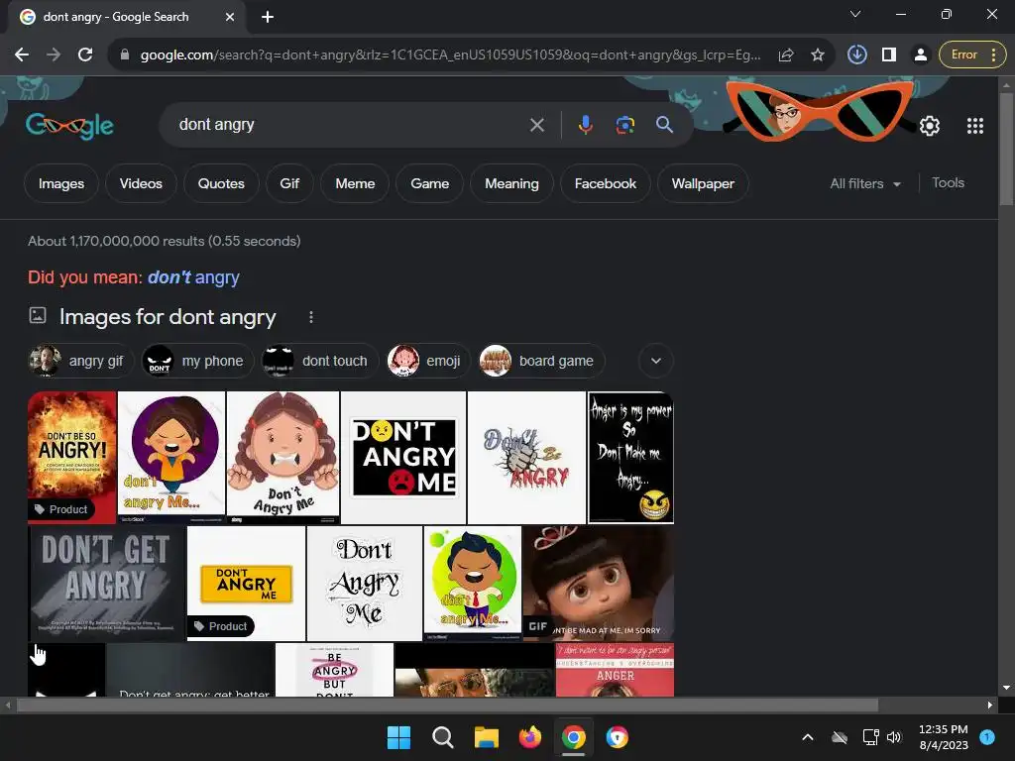The image size is (1015, 761).
Task: Open black 'Don't Angry Me' emoji thumbnail
Action: [x=403, y=457]
